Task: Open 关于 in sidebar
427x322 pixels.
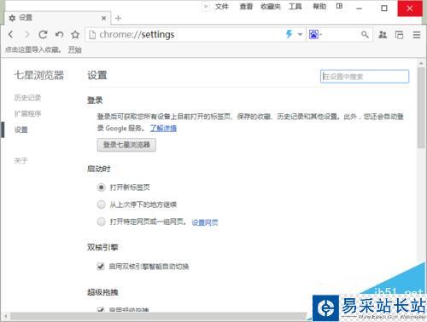Action: (21, 161)
